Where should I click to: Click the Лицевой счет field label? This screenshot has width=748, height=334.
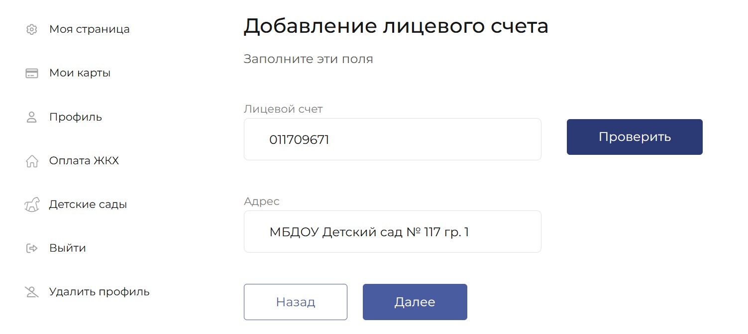click(283, 109)
